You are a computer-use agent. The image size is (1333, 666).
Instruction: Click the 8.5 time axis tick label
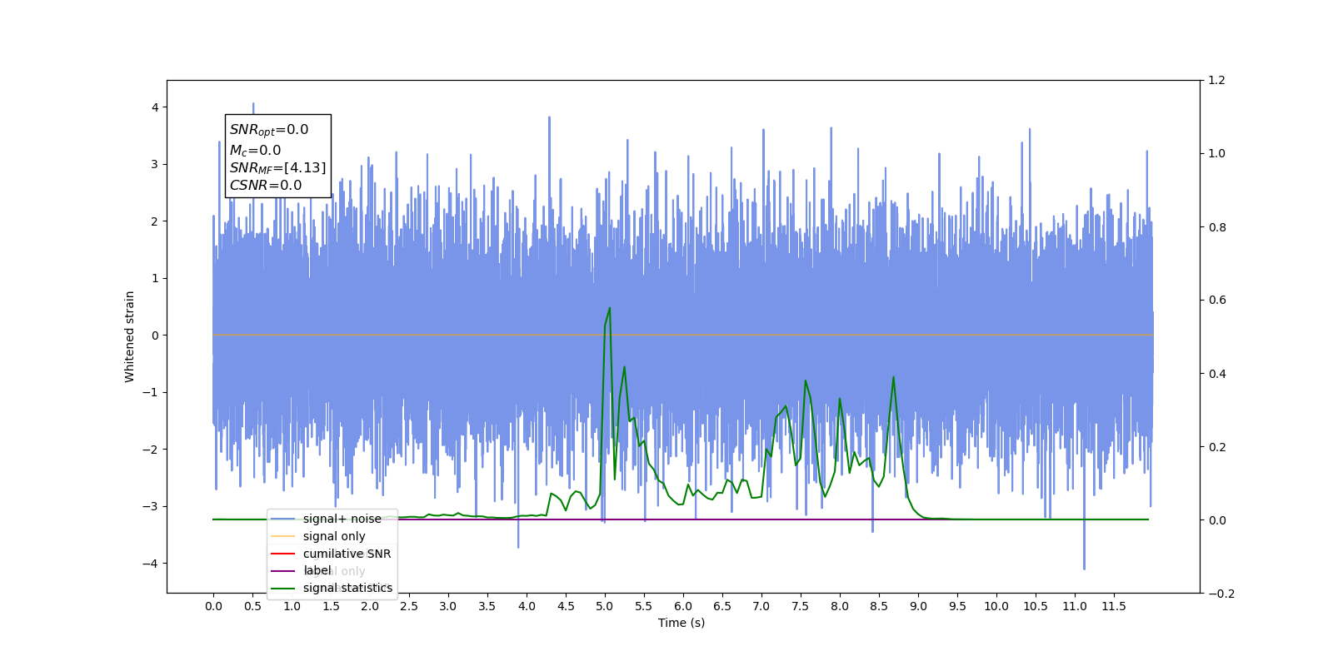(x=879, y=606)
